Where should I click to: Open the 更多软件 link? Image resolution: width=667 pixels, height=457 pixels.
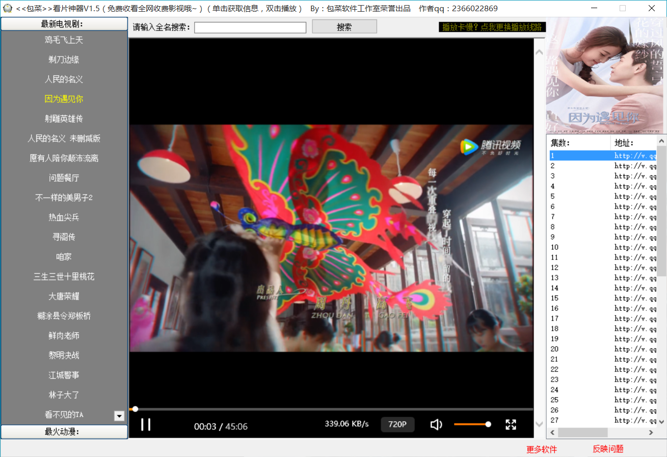coord(541,449)
